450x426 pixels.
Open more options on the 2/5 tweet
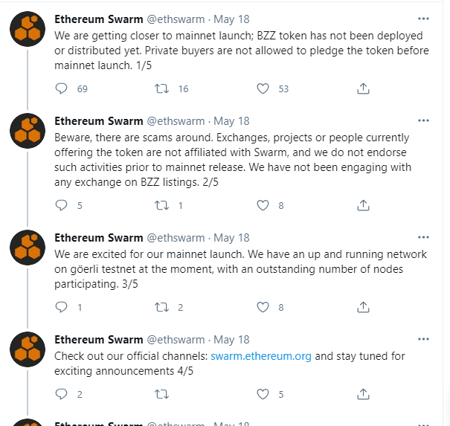[x=423, y=120]
